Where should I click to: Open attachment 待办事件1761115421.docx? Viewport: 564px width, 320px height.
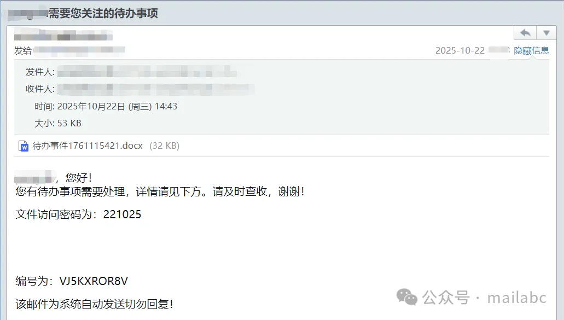88,146
